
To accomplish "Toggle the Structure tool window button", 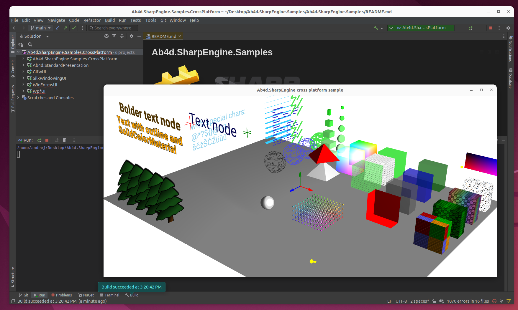I will click(x=13, y=277).
